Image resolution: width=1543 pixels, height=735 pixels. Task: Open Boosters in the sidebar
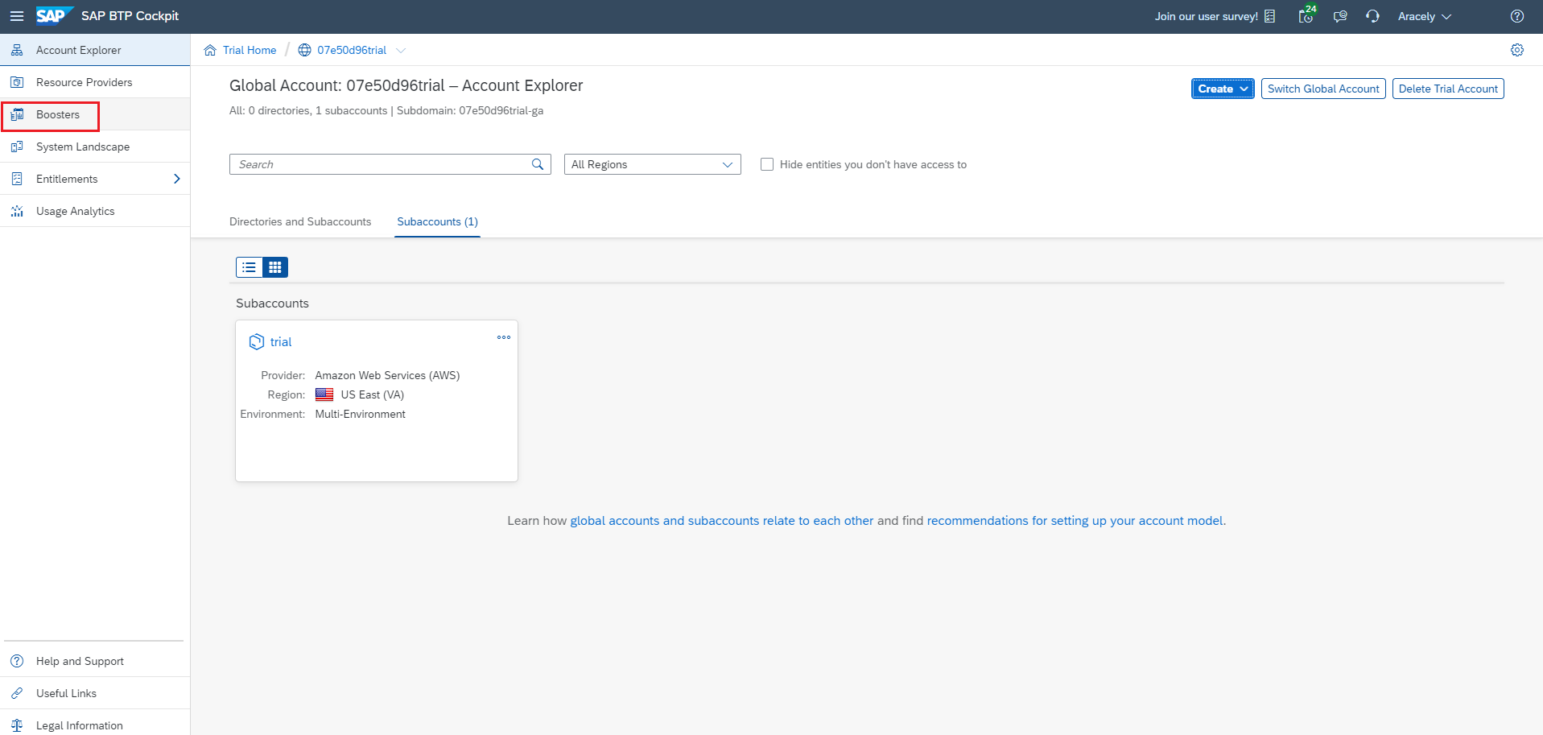pos(58,114)
